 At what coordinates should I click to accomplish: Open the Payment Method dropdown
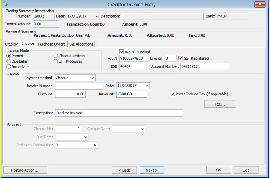(x=93, y=78)
